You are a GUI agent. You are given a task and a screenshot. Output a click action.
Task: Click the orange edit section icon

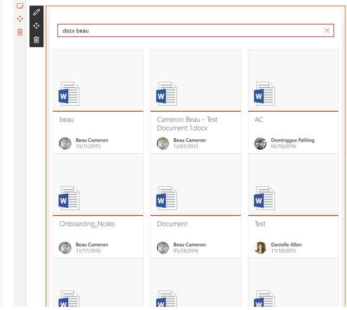(20, 6)
